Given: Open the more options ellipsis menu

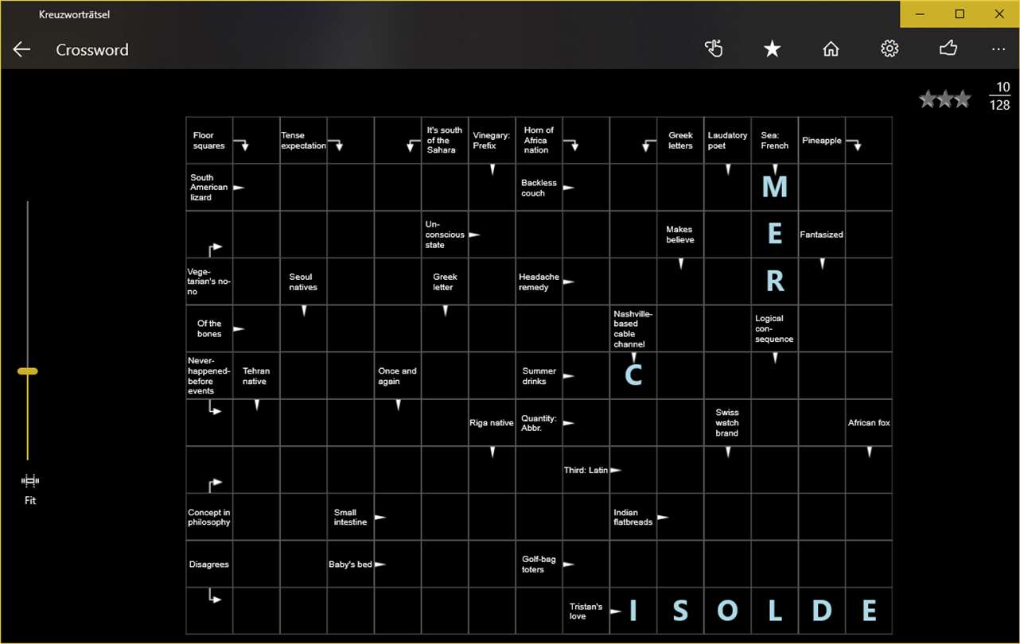Looking at the screenshot, I should click(x=999, y=49).
